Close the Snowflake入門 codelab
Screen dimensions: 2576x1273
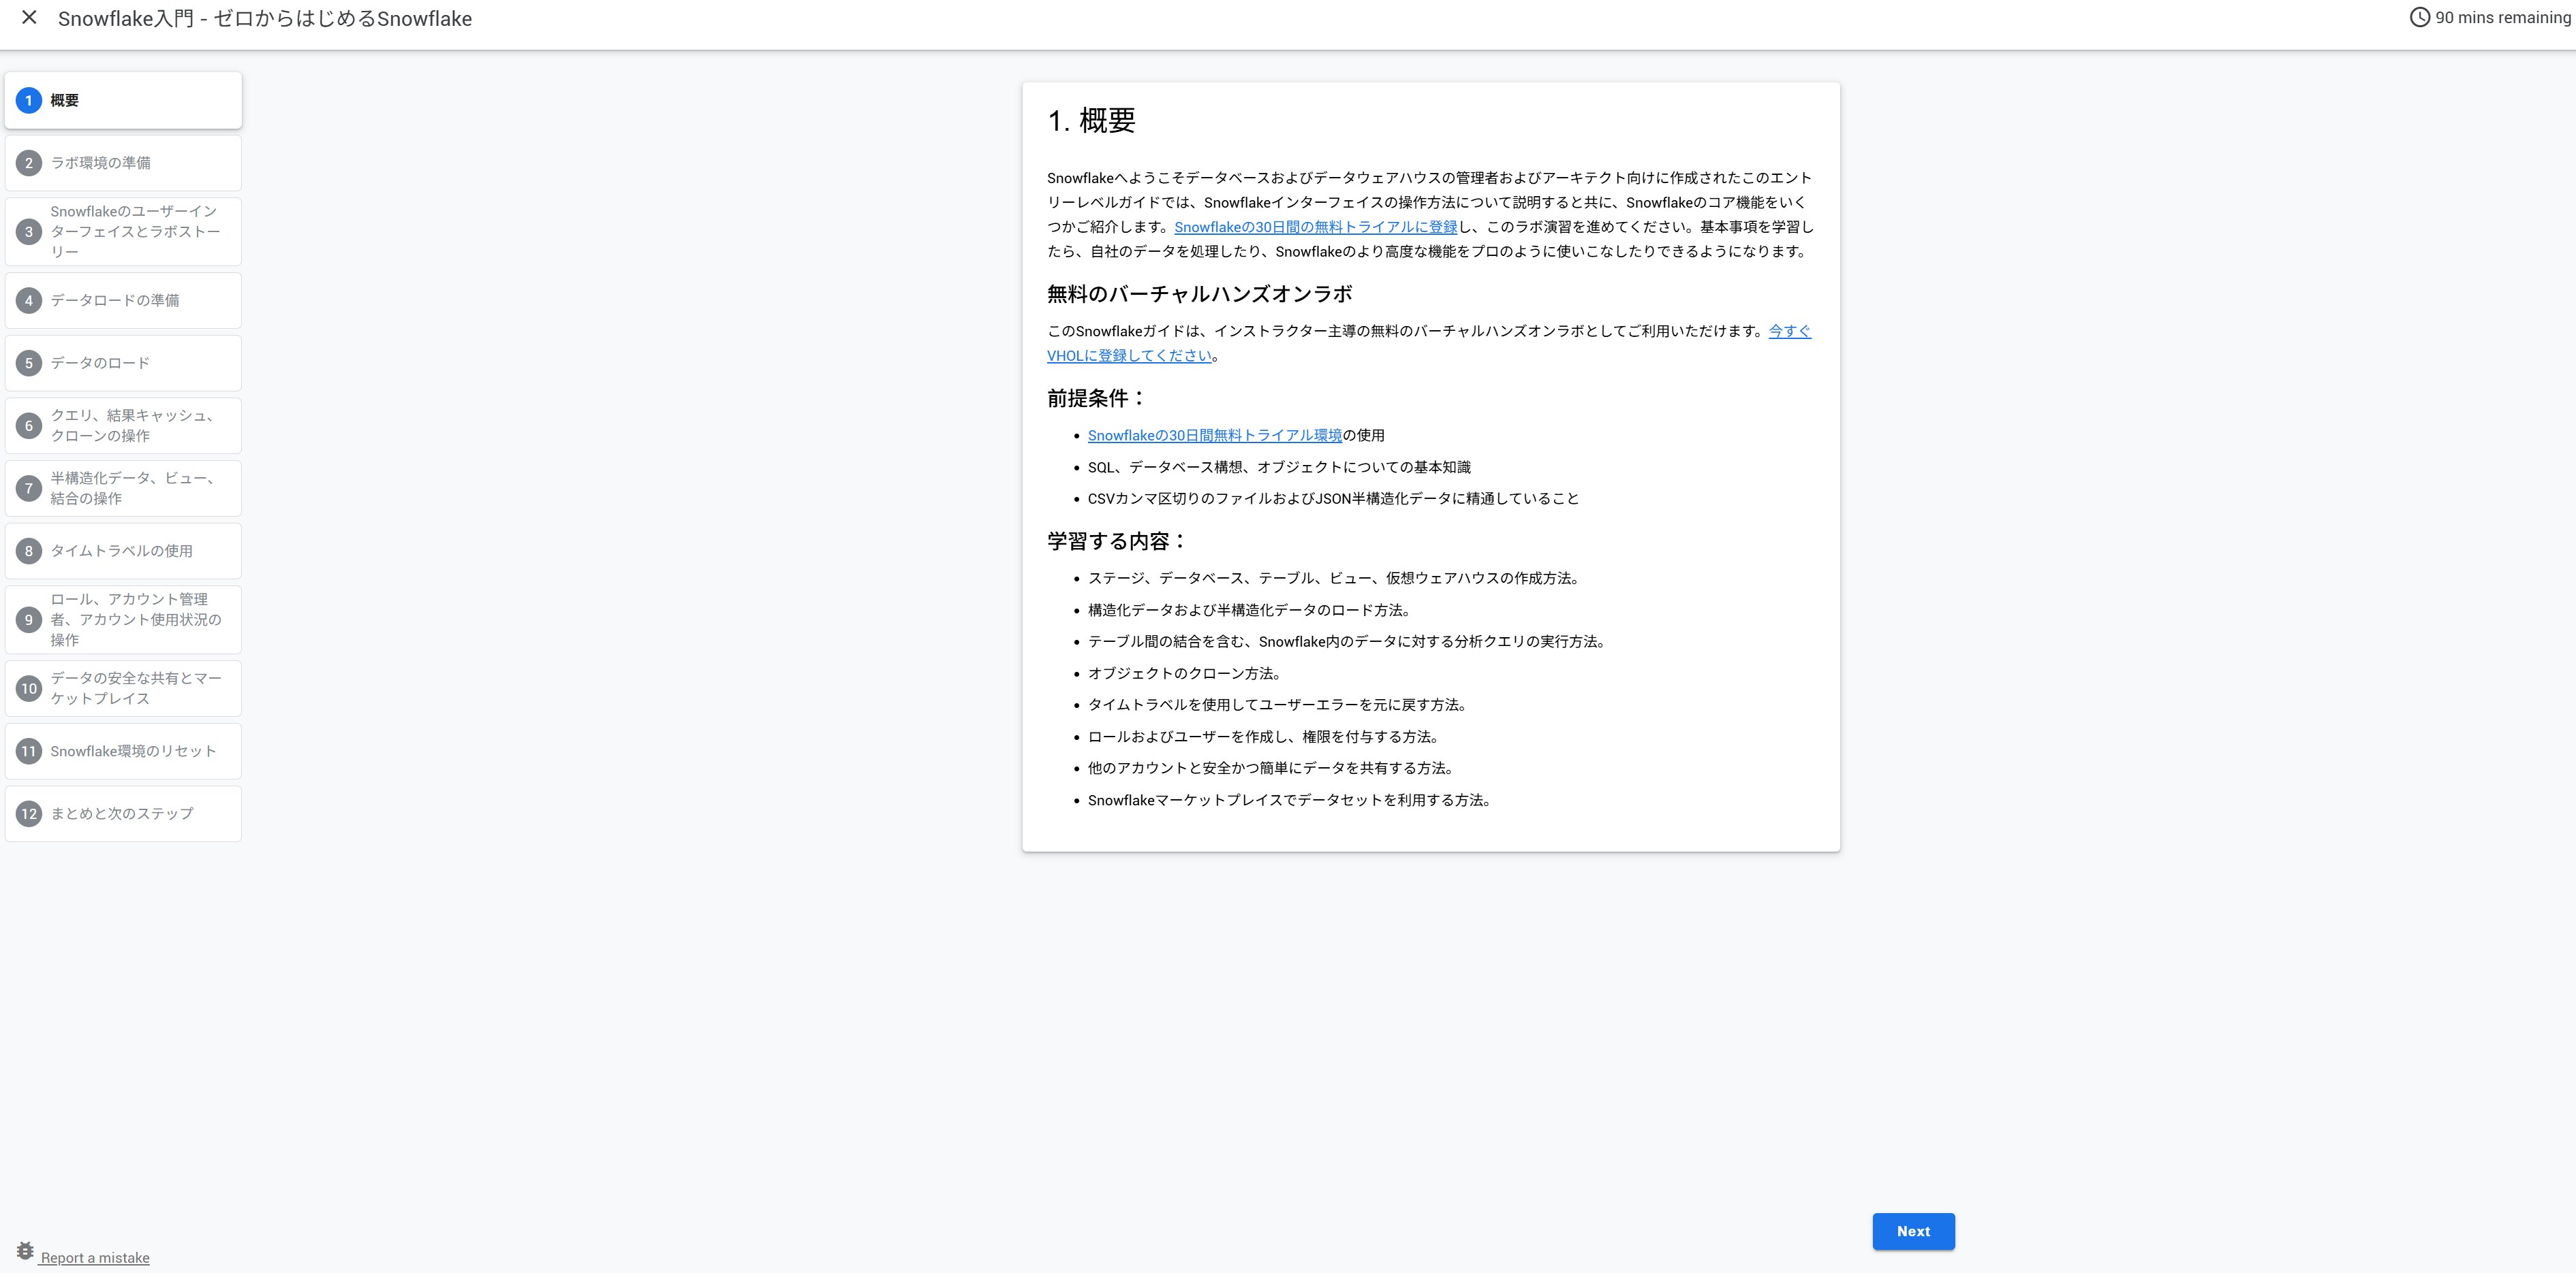coord(29,18)
